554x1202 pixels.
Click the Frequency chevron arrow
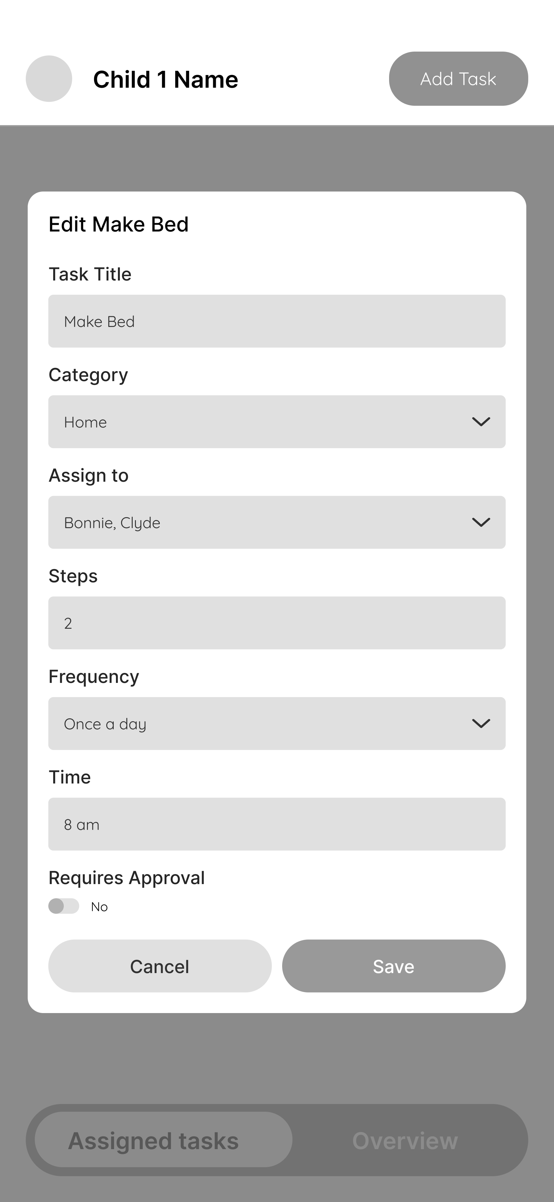481,723
